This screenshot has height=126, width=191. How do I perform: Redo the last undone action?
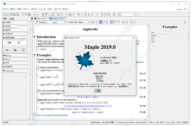tap(38, 15)
